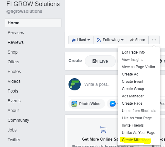Screen dimensions: 165x147
Task: Open Community in left sidebar
Action: coord(18,121)
